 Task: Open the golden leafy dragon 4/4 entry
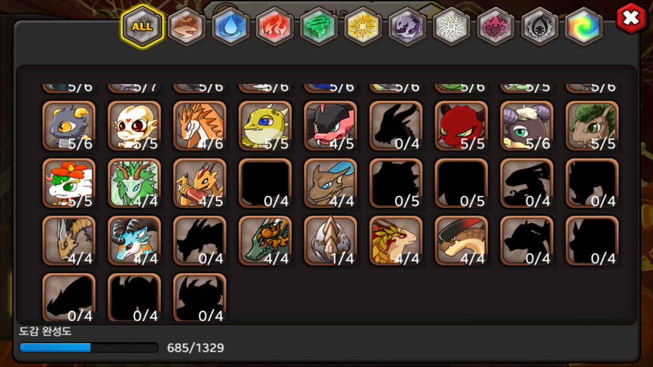click(396, 241)
